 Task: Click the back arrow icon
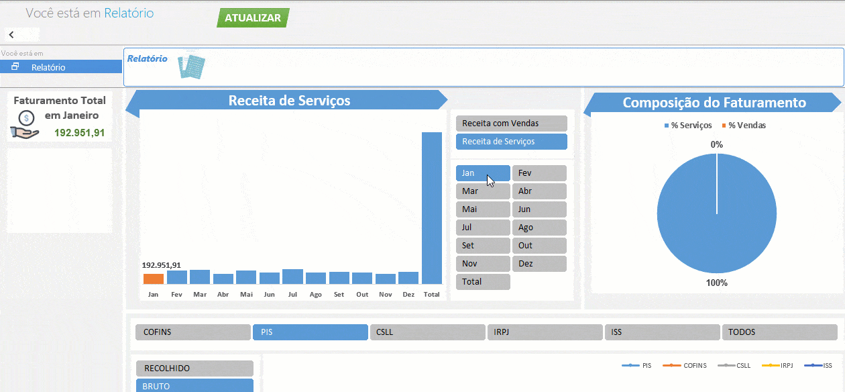[x=11, y=34]
